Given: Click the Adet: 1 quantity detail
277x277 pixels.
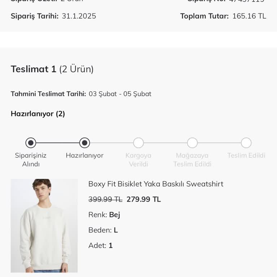Looking at the screenshot, I should tap(101, 246).
